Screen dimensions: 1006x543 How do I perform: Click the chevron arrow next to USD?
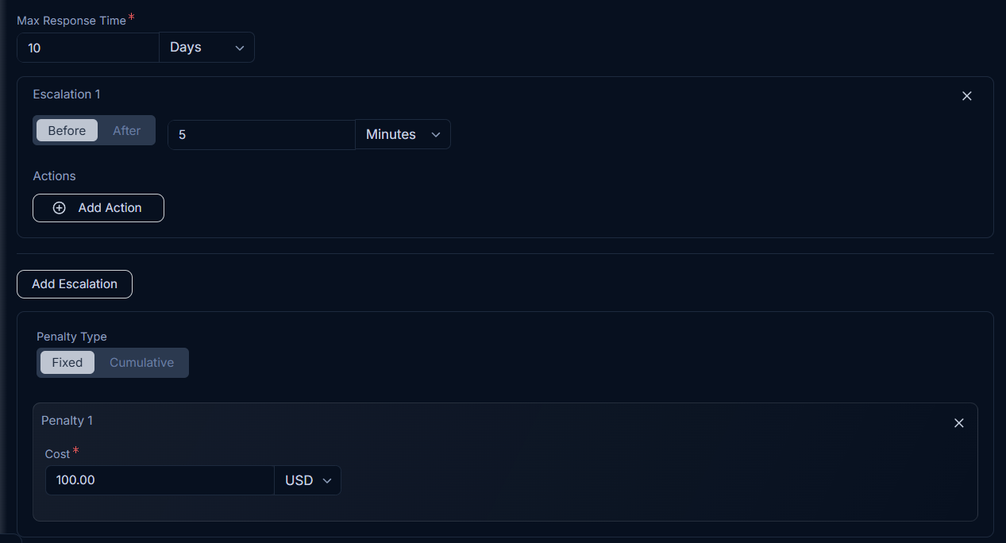tap(326, 481)
